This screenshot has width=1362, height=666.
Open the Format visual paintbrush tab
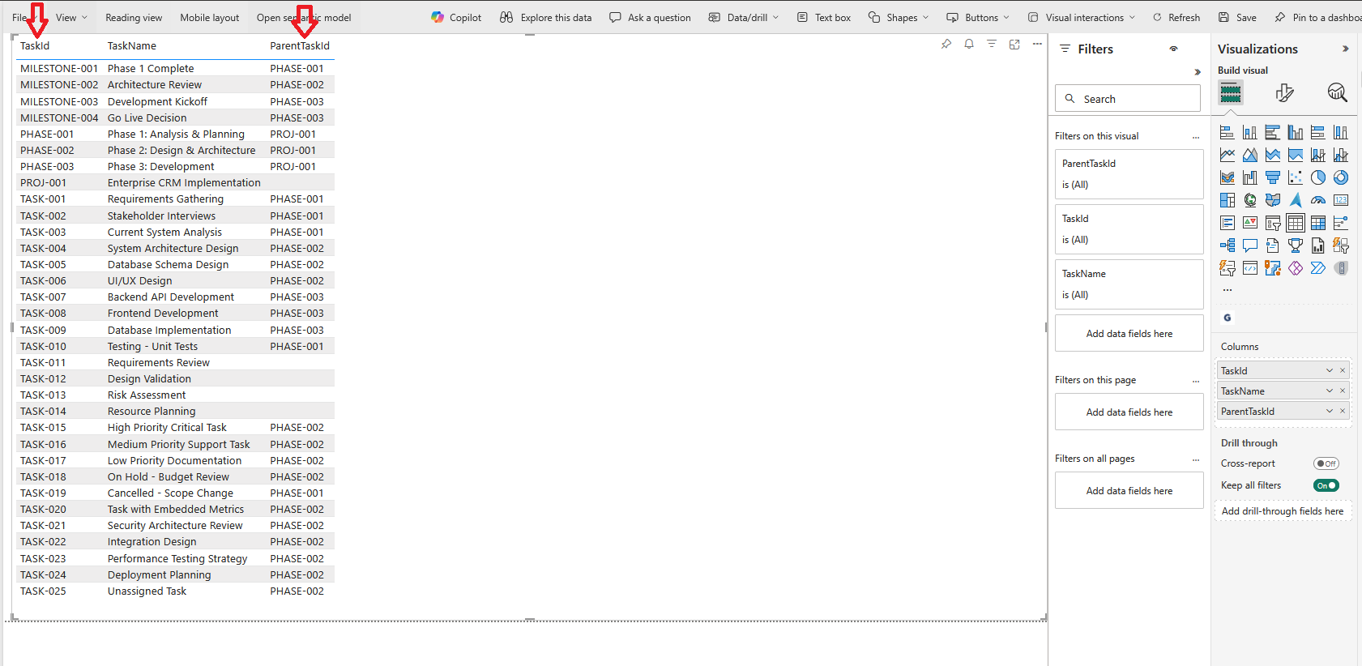tap(1284, 93)
